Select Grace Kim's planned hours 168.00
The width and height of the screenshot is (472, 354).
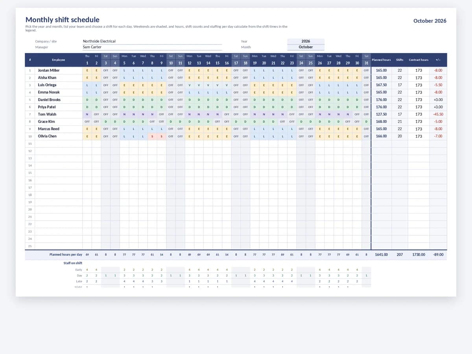381,122
